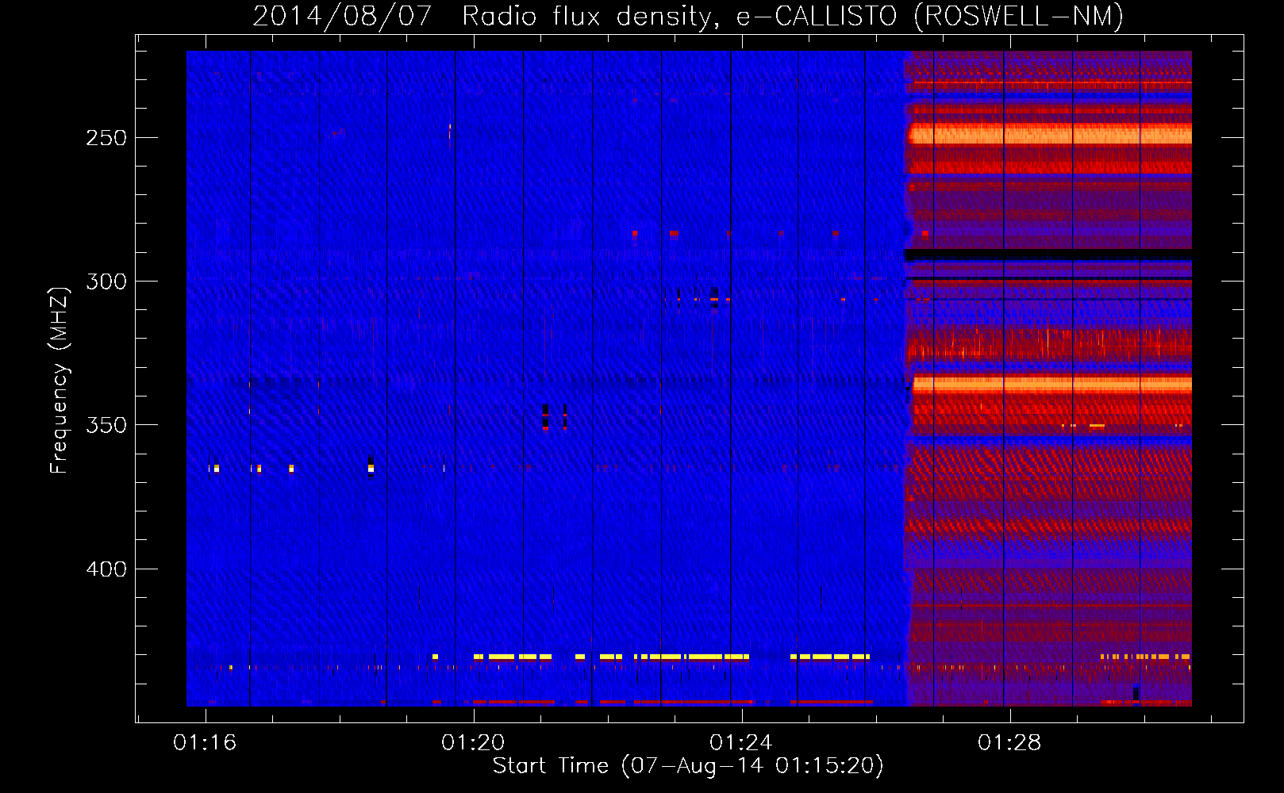Click the 01:28 time tick label
The height and width of the screenshot is (793, 1284).
click(1009, 742)
